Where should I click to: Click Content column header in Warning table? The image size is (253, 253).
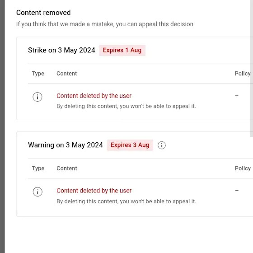(x=67, y=169)
